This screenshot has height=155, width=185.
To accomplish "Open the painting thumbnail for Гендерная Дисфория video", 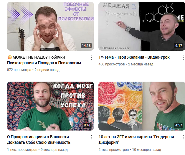I will point(142,106).
